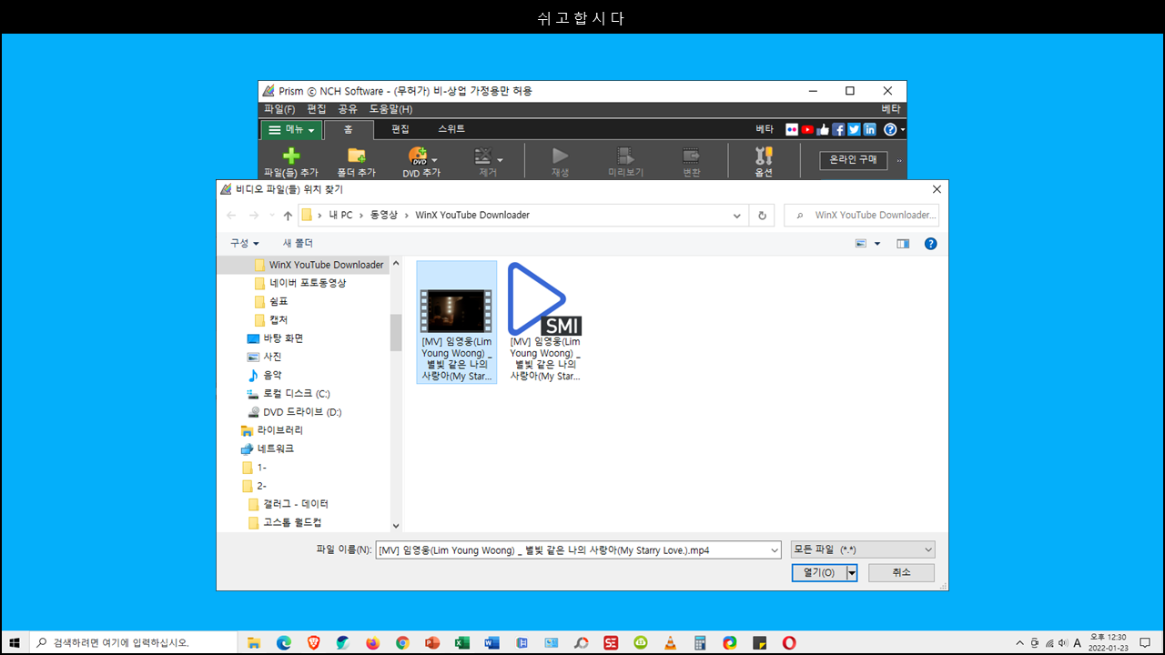Click the 새 폴더 new folder button
1165x655 pixels.
point(298,243)
